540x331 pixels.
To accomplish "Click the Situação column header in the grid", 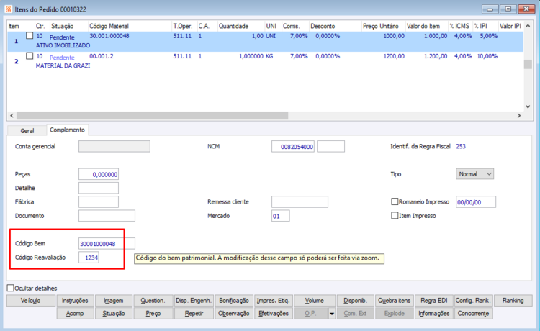I will point(69,26).
